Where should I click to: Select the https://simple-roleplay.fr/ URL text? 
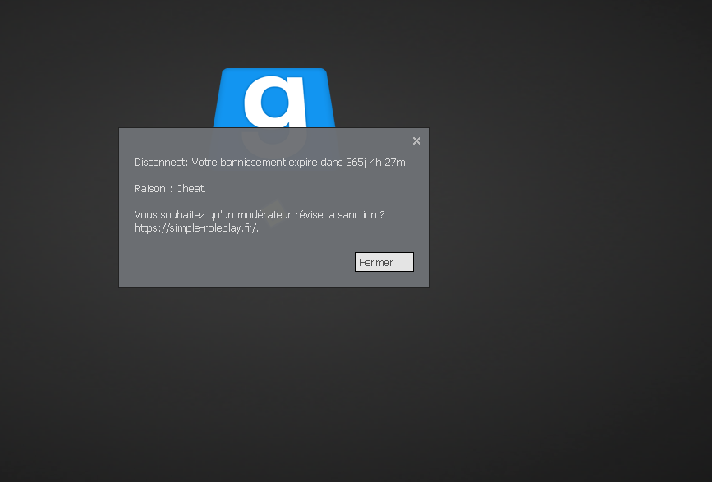click(x=196, y=227)
